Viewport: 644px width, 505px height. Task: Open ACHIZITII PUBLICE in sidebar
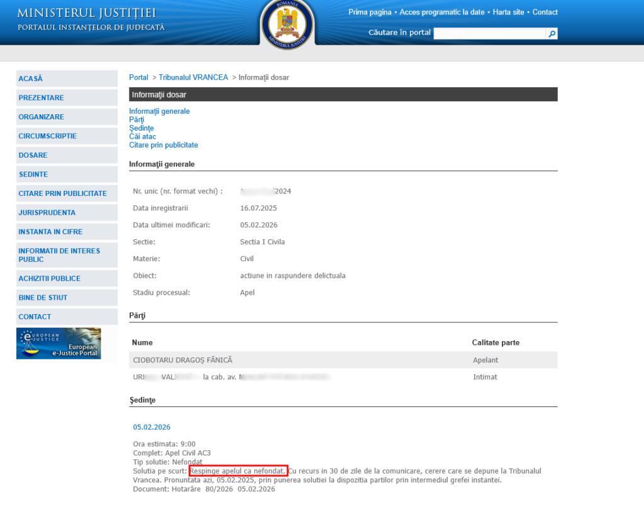[x=50, y=278]
